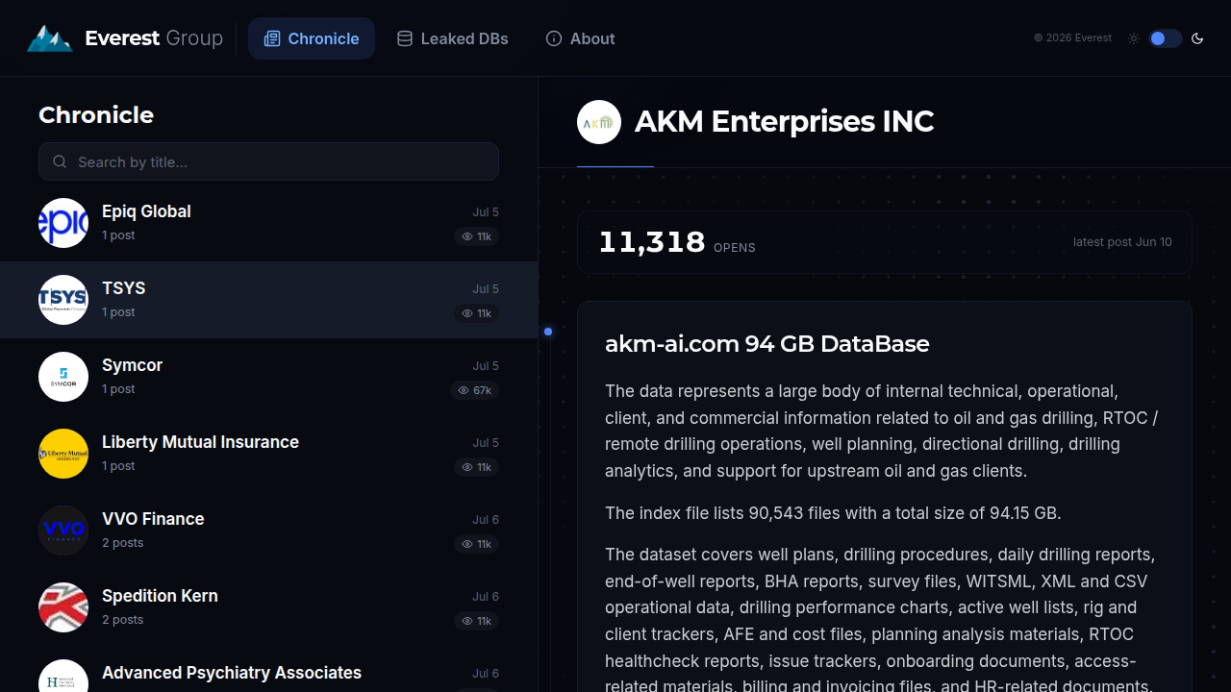Image resolution: width=1231 pixels, height=692 pixels.
Task: Select the Spedition Kern entry name
Action: 160,596
